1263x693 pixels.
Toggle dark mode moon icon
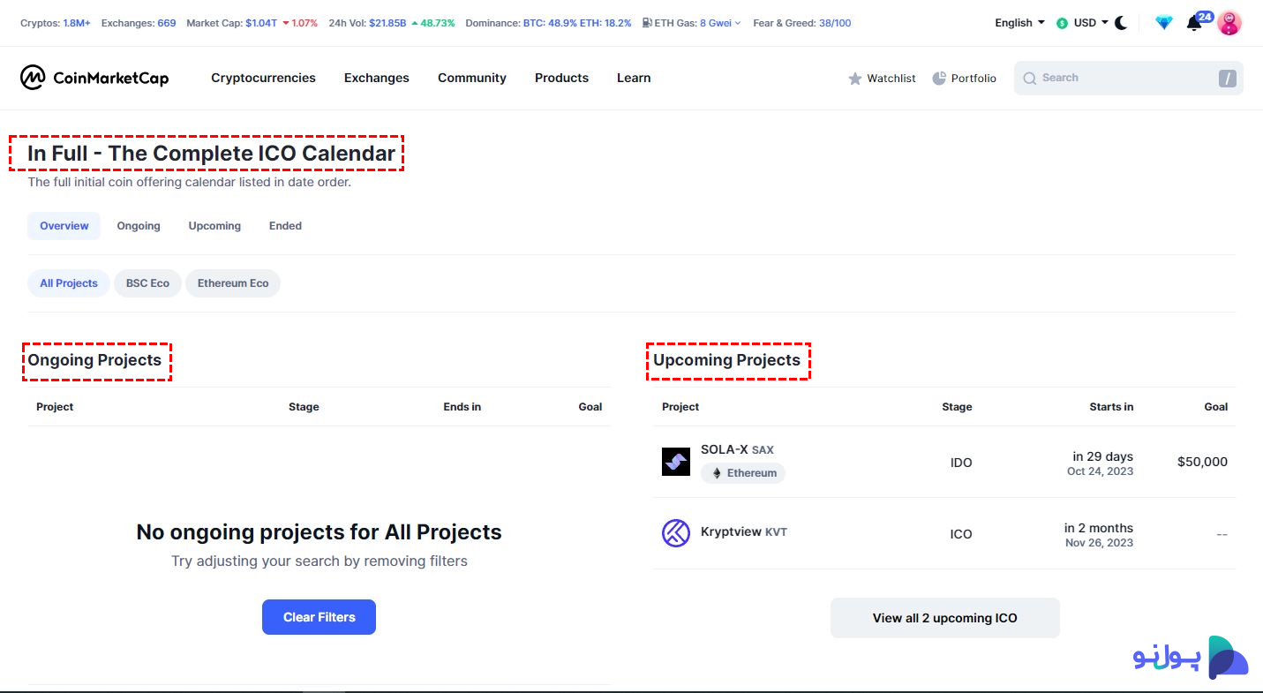click(x=1121, y=23)
